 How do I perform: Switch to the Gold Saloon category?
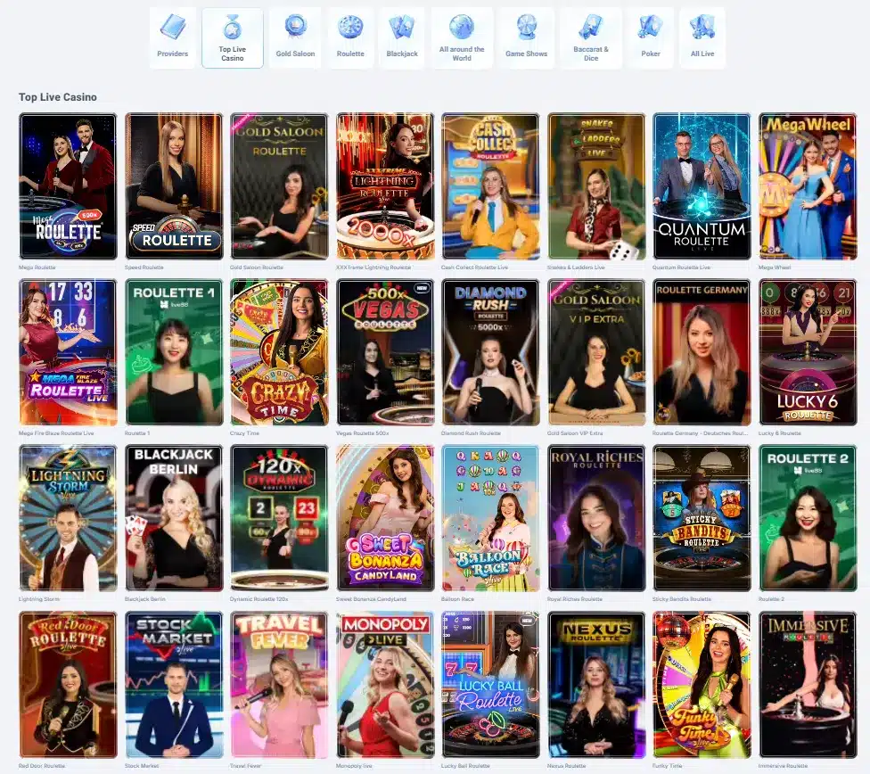pyautogui.click(x=295, y=37)
